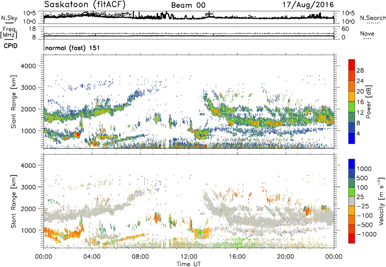Click the "12" value on power colorbar
This screenshot has height=267, width=386.
(x=360, y=113)
